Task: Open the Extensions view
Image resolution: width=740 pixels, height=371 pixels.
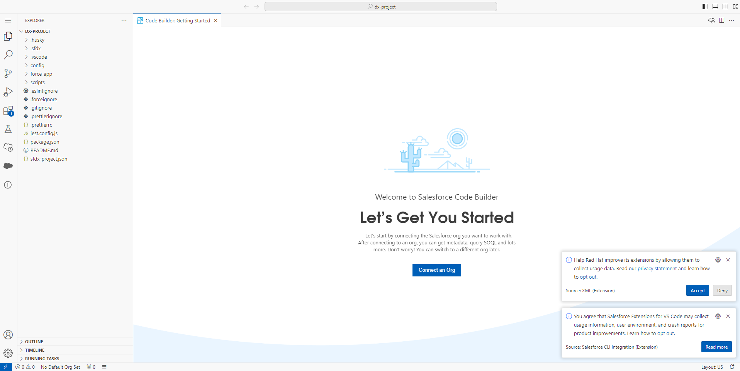Action: 8,111
